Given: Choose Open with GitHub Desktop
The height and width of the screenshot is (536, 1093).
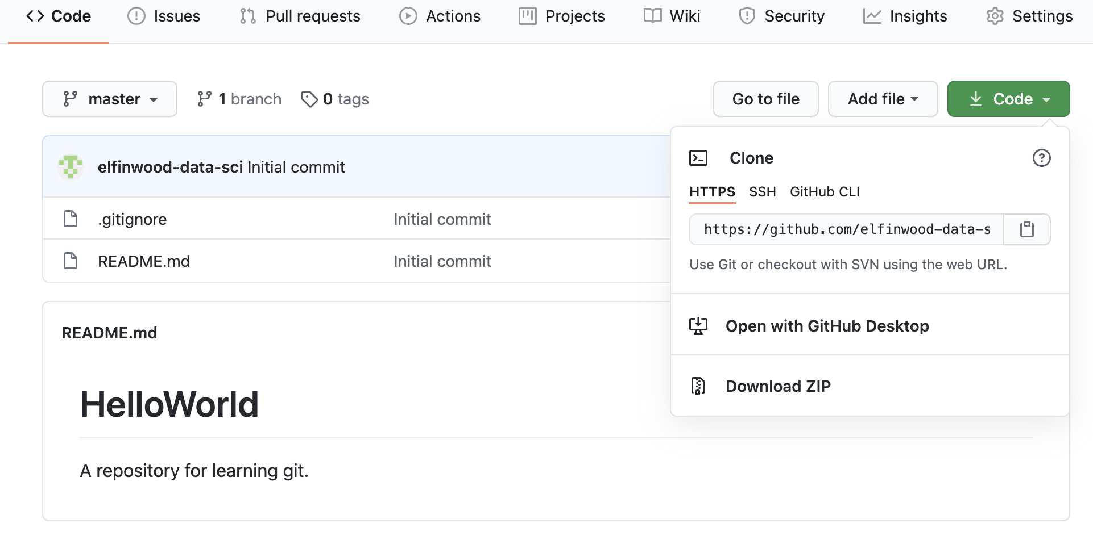Looking at the screenshot, I should pos(827,326).
